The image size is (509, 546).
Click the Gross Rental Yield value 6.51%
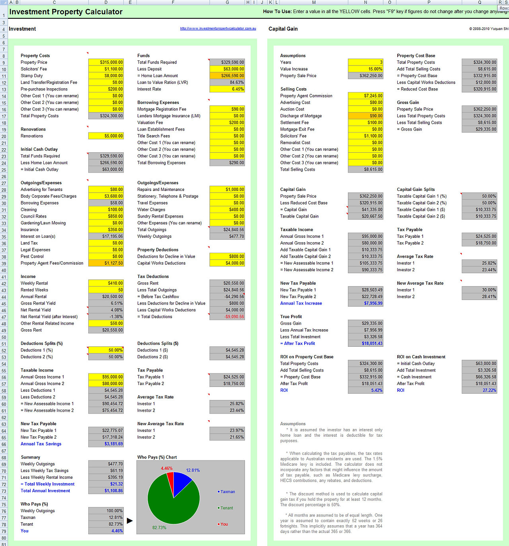click(106, 303)
